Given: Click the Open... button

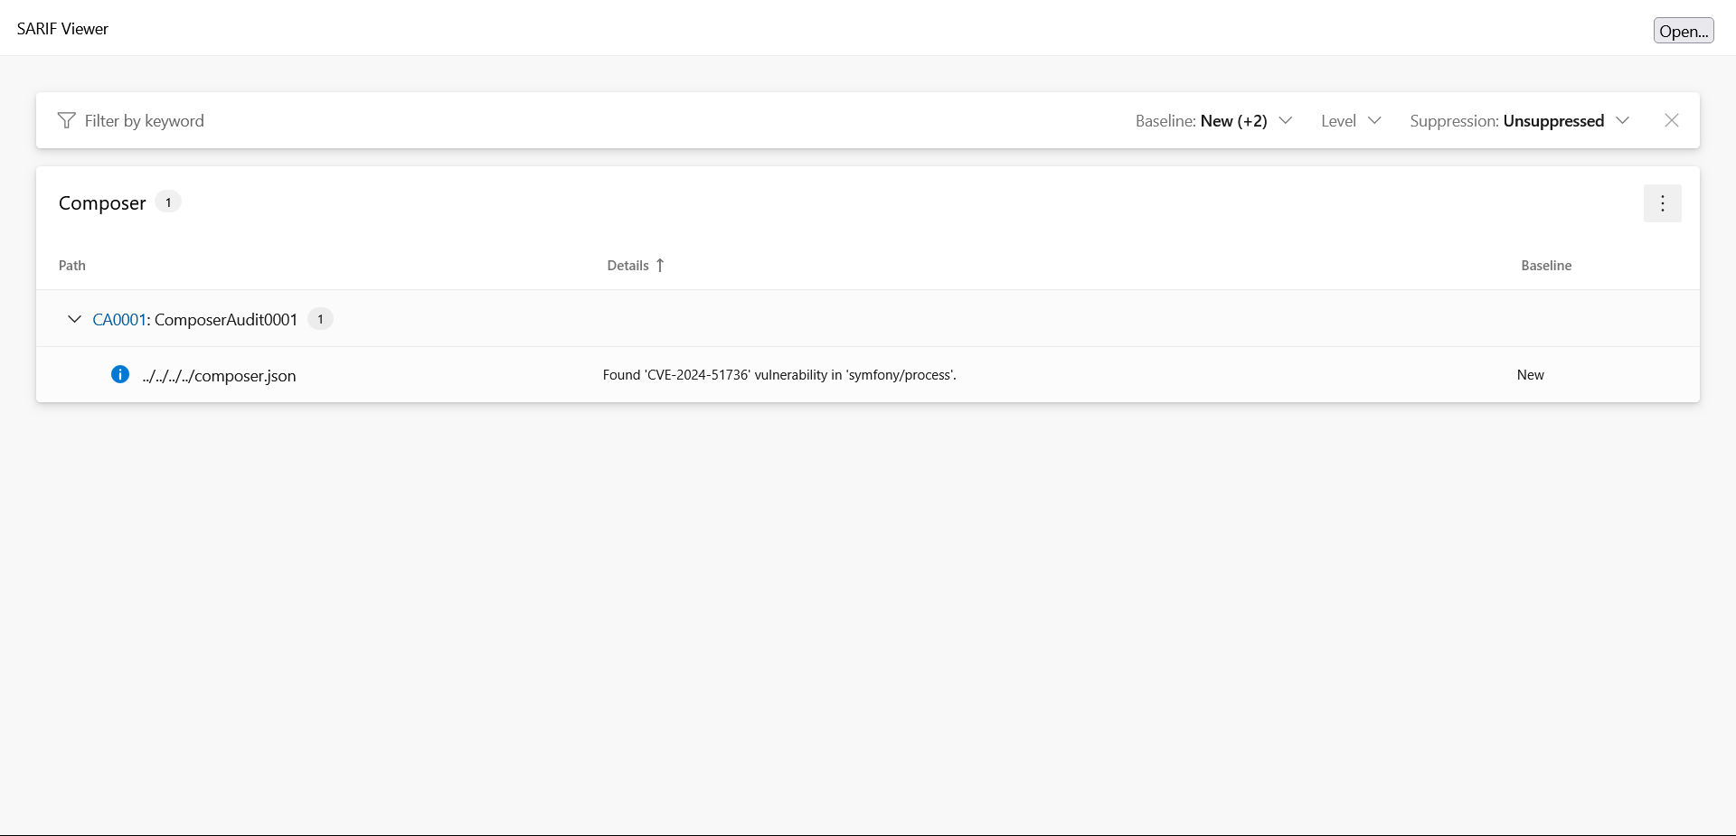Looking at the screenshot, I should (1684, 31).
